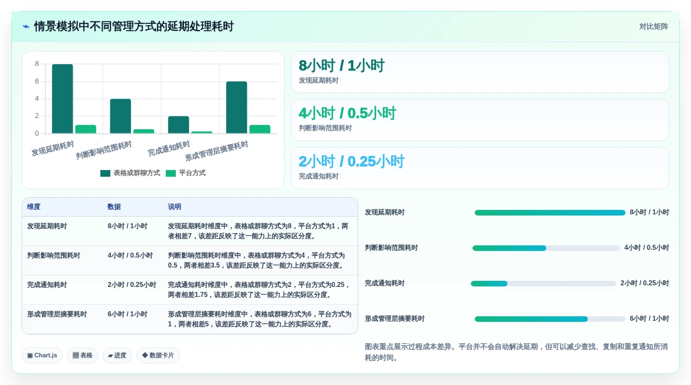Click the dark bar for 发现延期耗时

point(62,99)
